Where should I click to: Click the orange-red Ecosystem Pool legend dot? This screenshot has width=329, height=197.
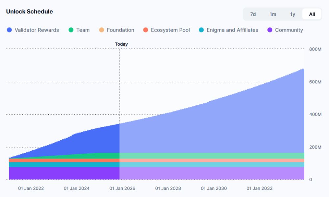146,30
